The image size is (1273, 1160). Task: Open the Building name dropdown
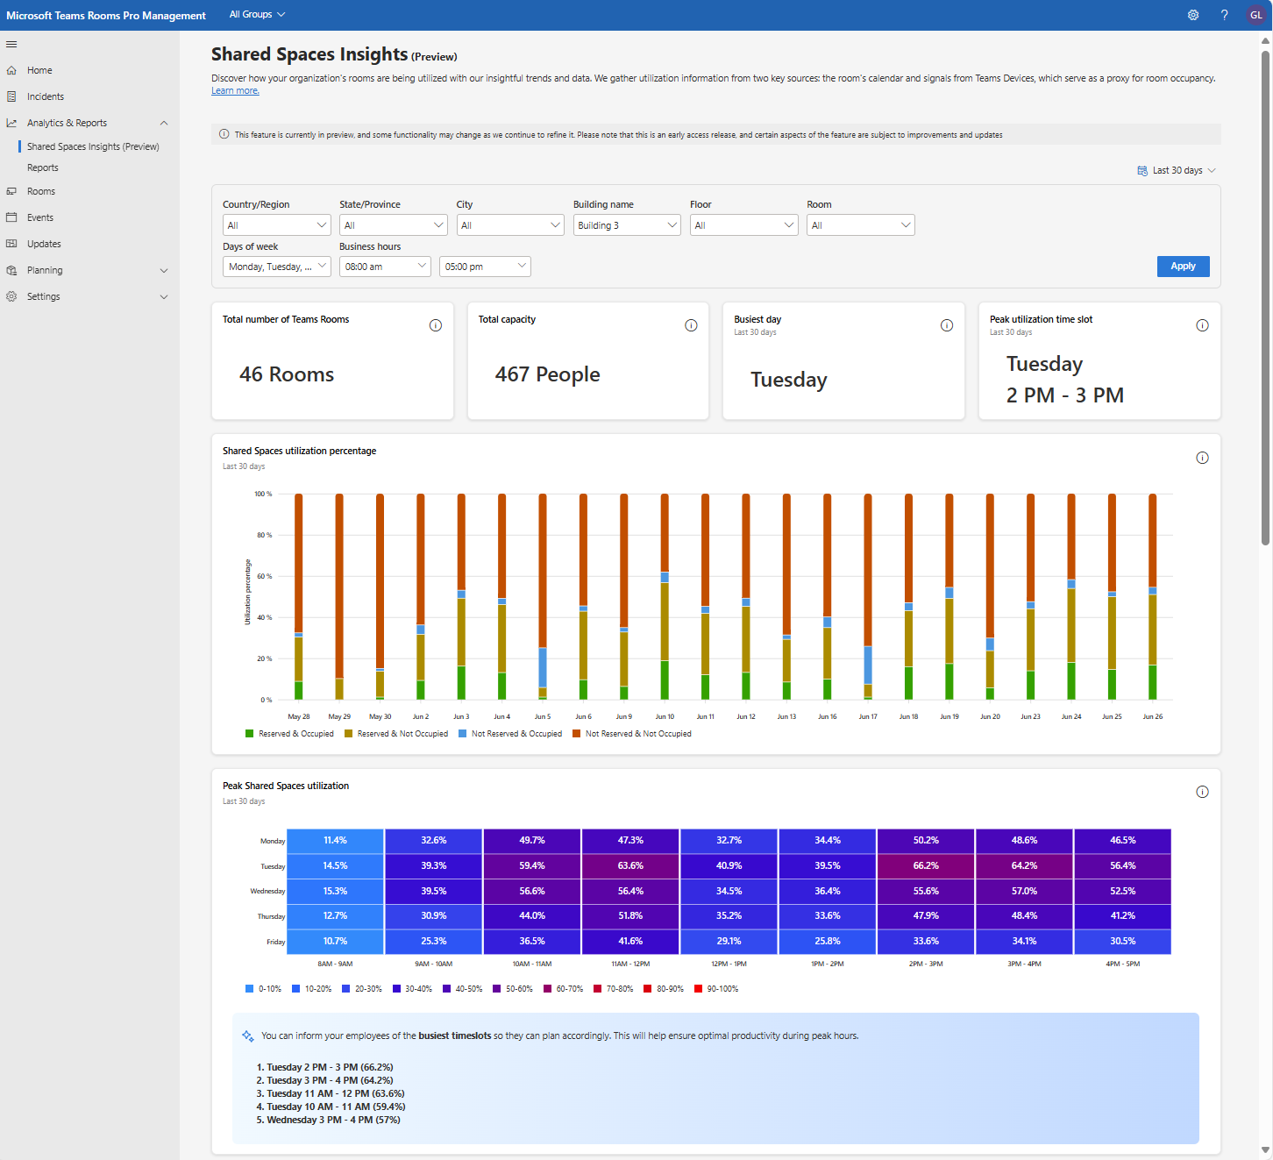tap(627, 225)
